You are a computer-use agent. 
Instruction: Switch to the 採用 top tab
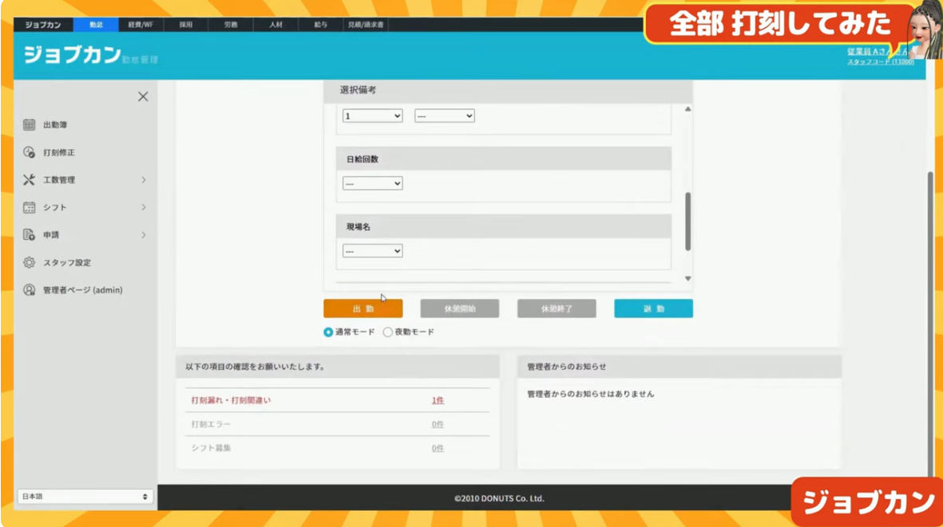(186, 25)
